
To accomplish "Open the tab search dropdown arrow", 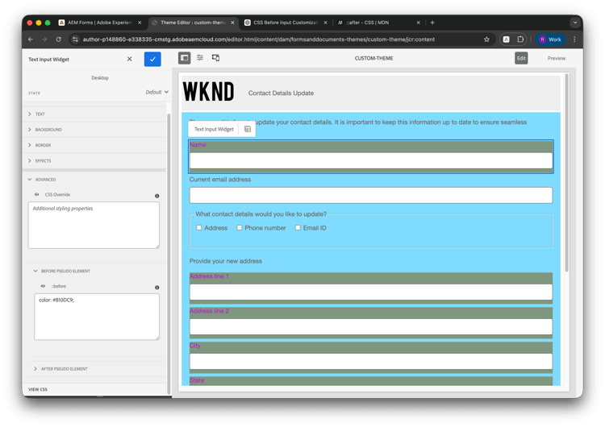I will tap(575, 23).
